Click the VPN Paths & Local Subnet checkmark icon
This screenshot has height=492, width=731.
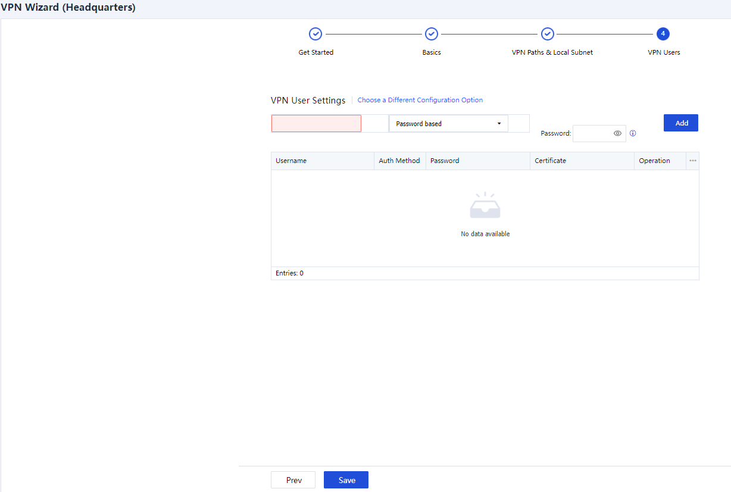tap(548, 34)
